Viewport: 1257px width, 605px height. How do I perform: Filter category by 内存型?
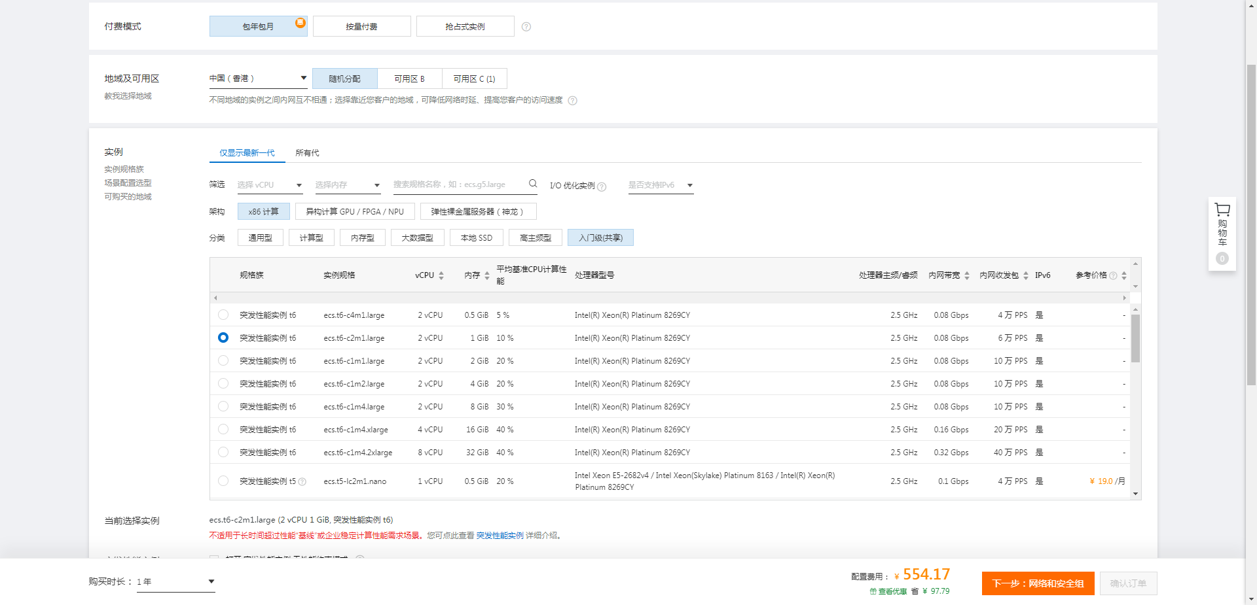[x=362, y=237]
